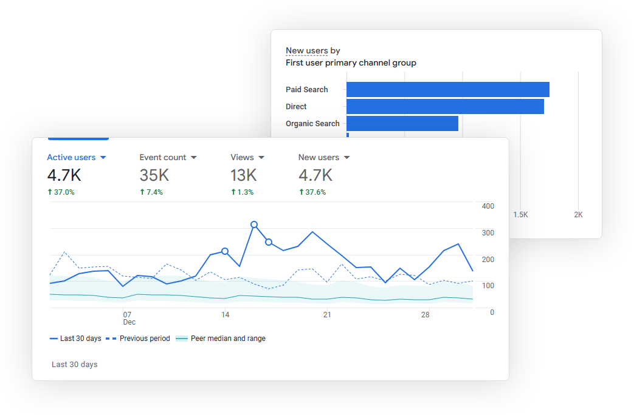The height and width of the screenshot is (415, 634).
Task: Expand the New users metric dropdown arrow
Action: (x=347, y=158)
